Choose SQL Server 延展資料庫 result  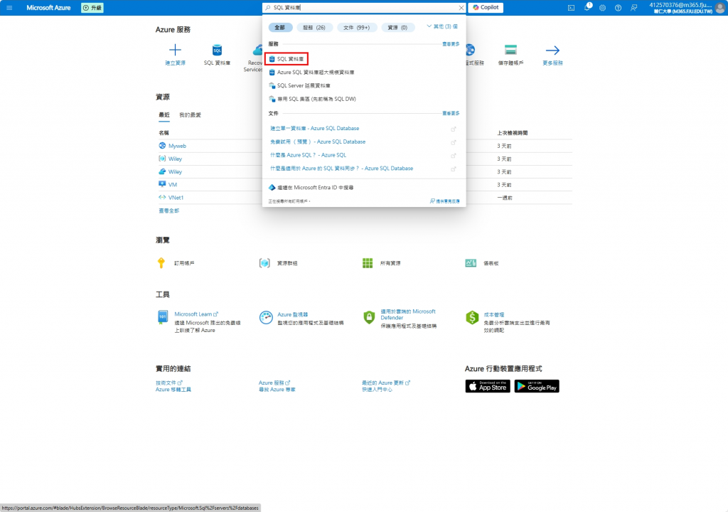click(299, 85)
